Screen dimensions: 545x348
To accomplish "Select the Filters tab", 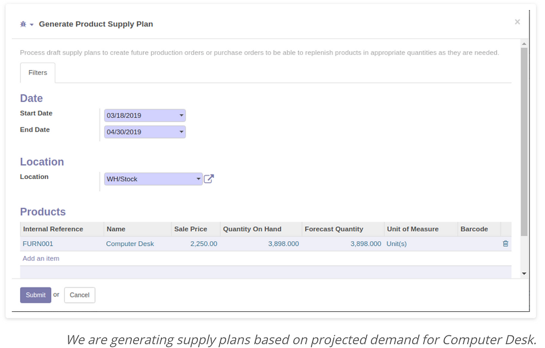I will (38, 73).
